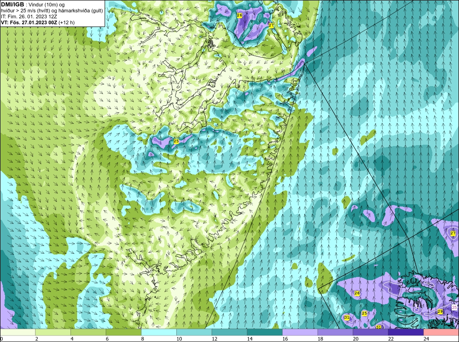Click the dark indigo 22–24 m/s legend swatch
Image resolution: width=459 pixels, height=342 pixels.
tap(406, 332)
